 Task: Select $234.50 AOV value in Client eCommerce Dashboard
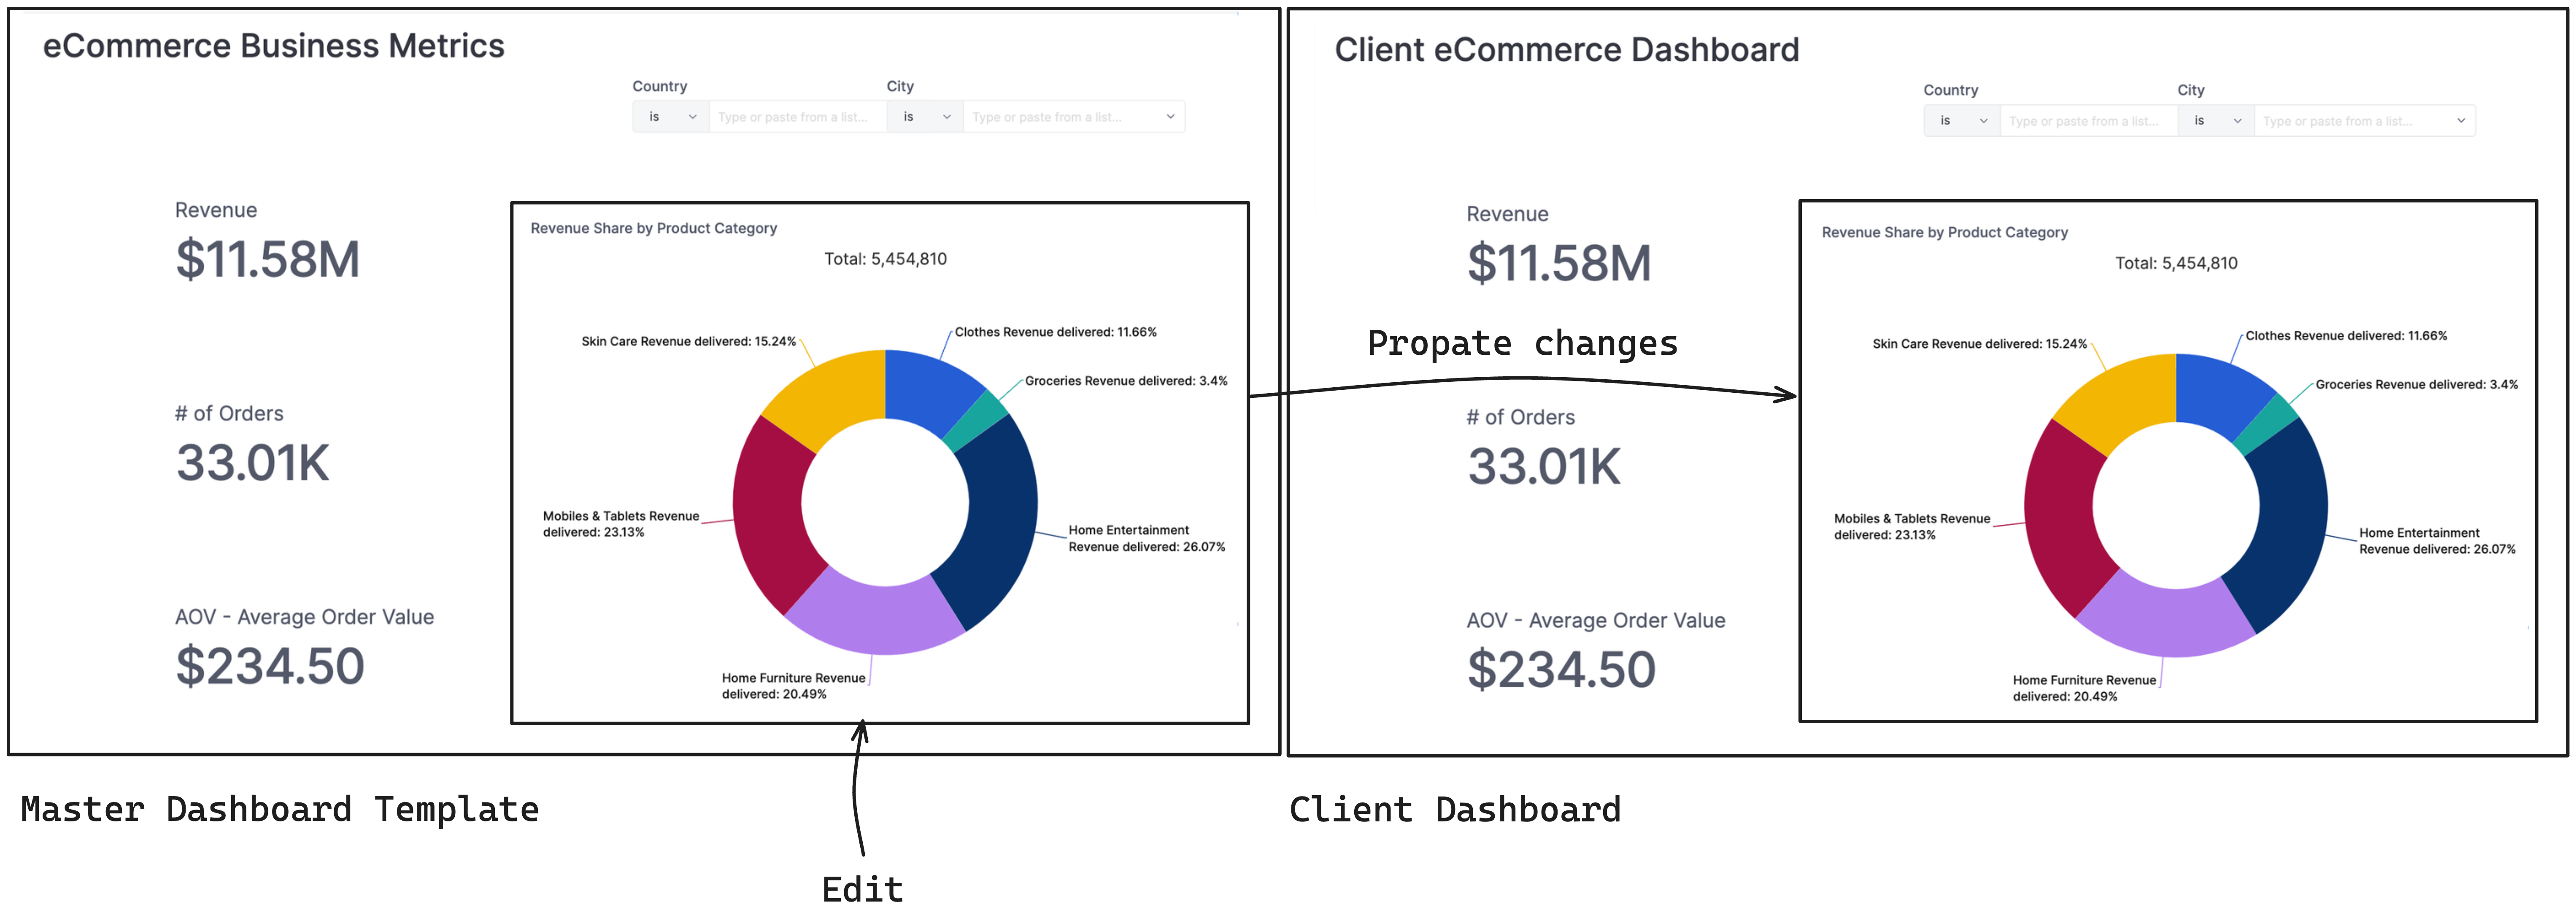(x=1561, y=670)
